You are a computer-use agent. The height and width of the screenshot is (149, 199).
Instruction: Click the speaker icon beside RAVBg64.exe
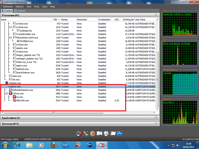(18, 41)
